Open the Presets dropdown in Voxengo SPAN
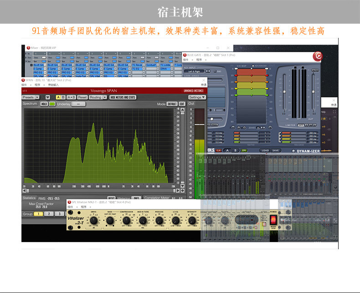360x293 pixels. [31, 98]
